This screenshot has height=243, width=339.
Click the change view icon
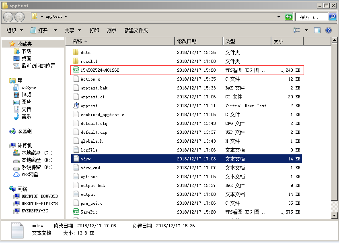pos(297,30)
